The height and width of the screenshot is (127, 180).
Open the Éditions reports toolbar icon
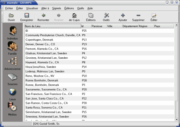[91, 17]
